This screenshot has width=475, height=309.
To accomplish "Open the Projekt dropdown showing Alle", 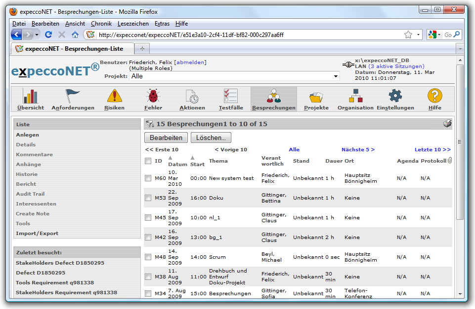I will 235,76.
